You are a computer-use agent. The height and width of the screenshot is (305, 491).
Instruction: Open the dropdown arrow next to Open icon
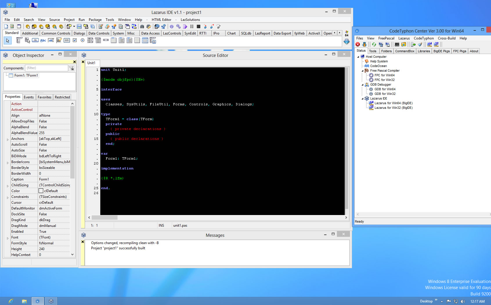pyautogui.click(x=74, y=26)
